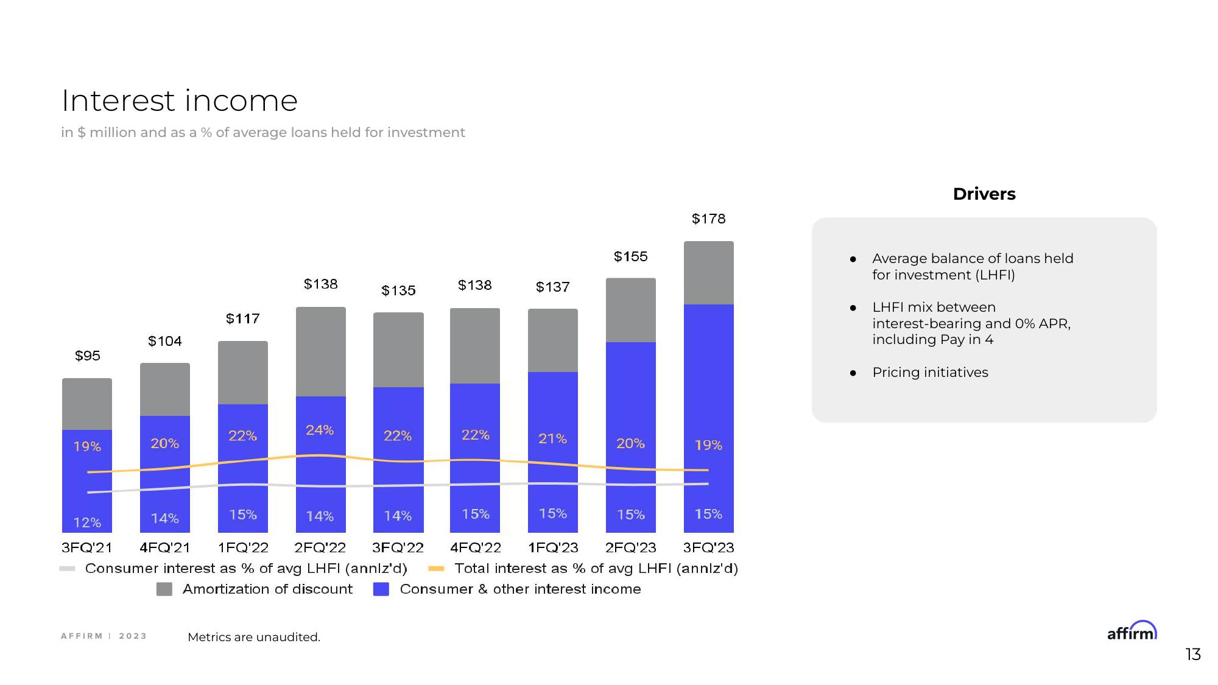Click the grey segment of the 3FQ'23 bar
Viewport: 1218px width, 685px height.
(708, 273)
